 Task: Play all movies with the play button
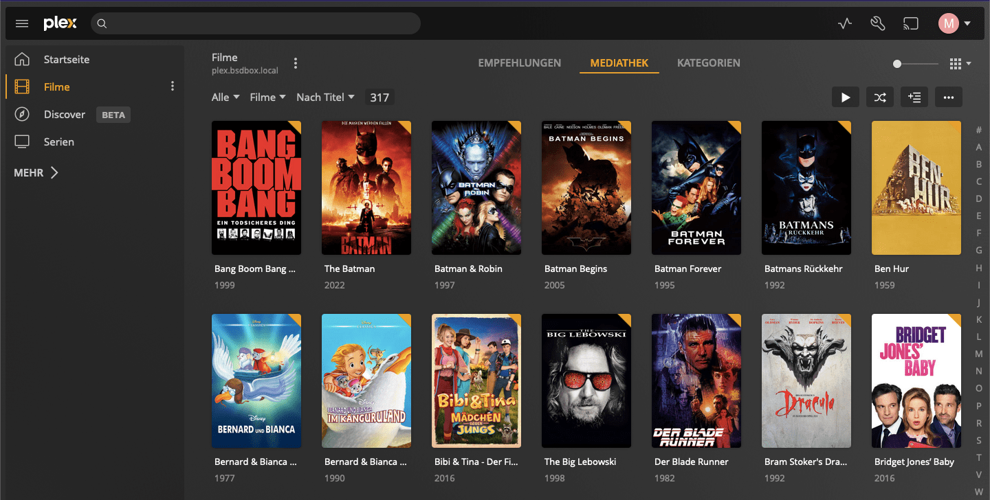coord(846,98)
